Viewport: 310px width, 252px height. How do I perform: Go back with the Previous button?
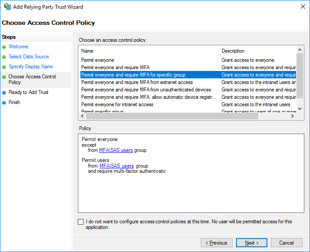coord(217,243)
